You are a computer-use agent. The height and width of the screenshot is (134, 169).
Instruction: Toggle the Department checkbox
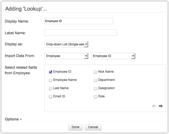95,80
